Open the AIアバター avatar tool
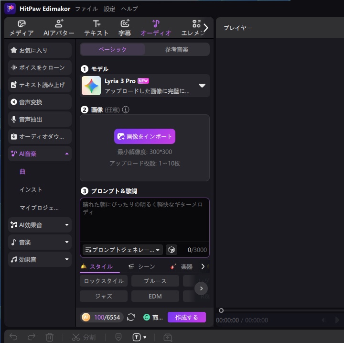The height and width of the screenshot is (343, 344). tap(59, 28)
